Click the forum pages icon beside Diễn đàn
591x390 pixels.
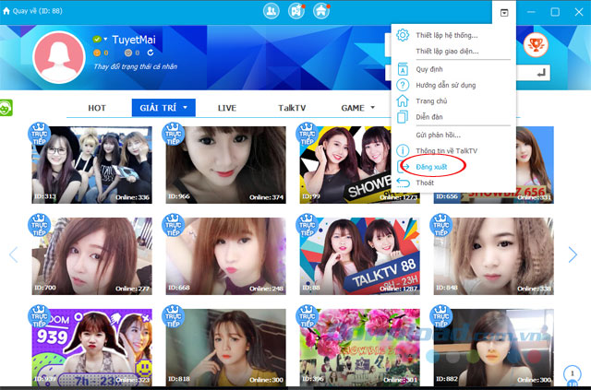pyautogui.click(x=403, y=117)
